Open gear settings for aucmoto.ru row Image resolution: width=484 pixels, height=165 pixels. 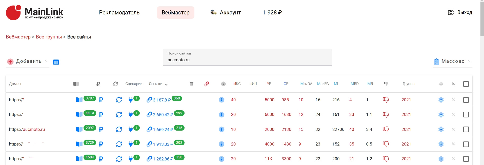(x=441, y=129)
